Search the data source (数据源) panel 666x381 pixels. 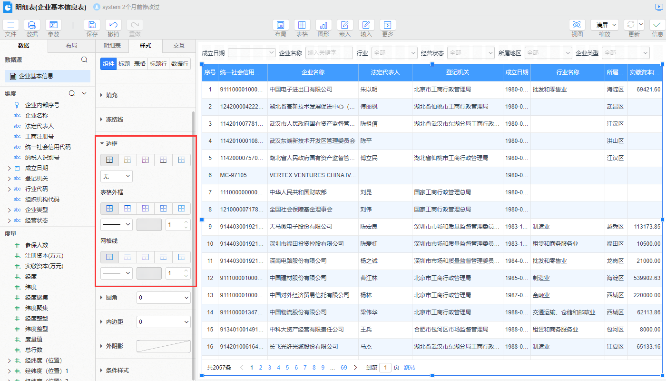(84, 60)
